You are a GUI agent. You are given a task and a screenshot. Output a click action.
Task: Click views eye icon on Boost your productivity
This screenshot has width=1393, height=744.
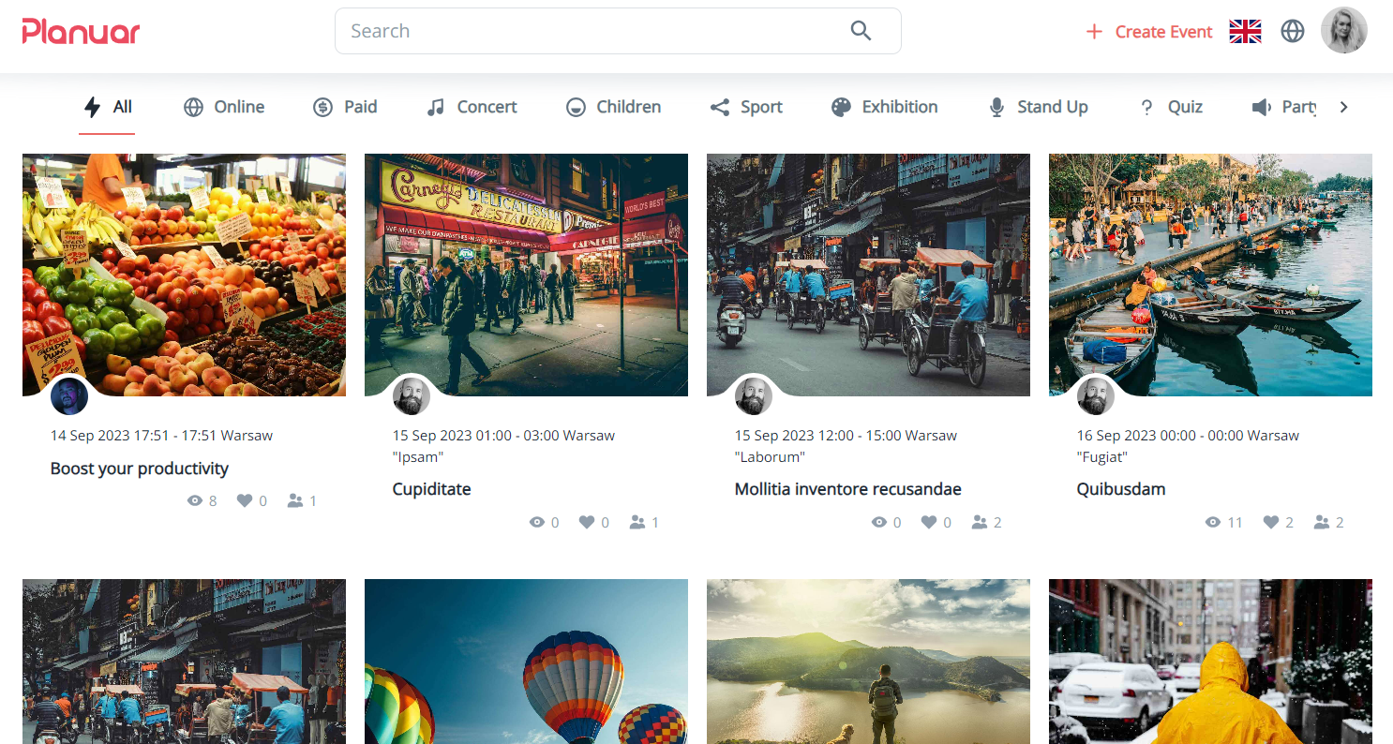[195, 500]
